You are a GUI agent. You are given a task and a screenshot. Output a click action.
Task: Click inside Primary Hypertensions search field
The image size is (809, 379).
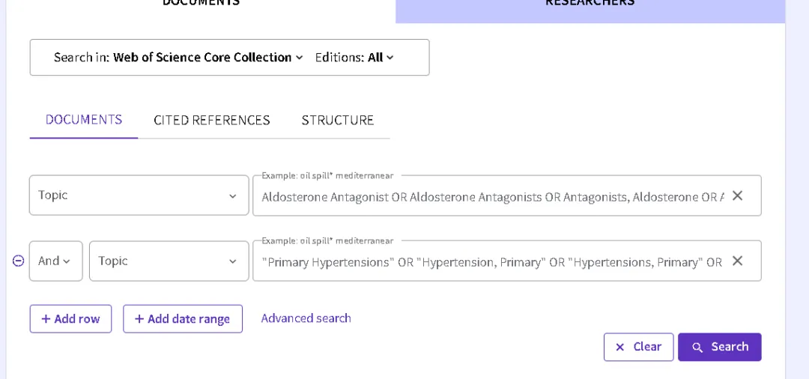[x=491, y=262]
